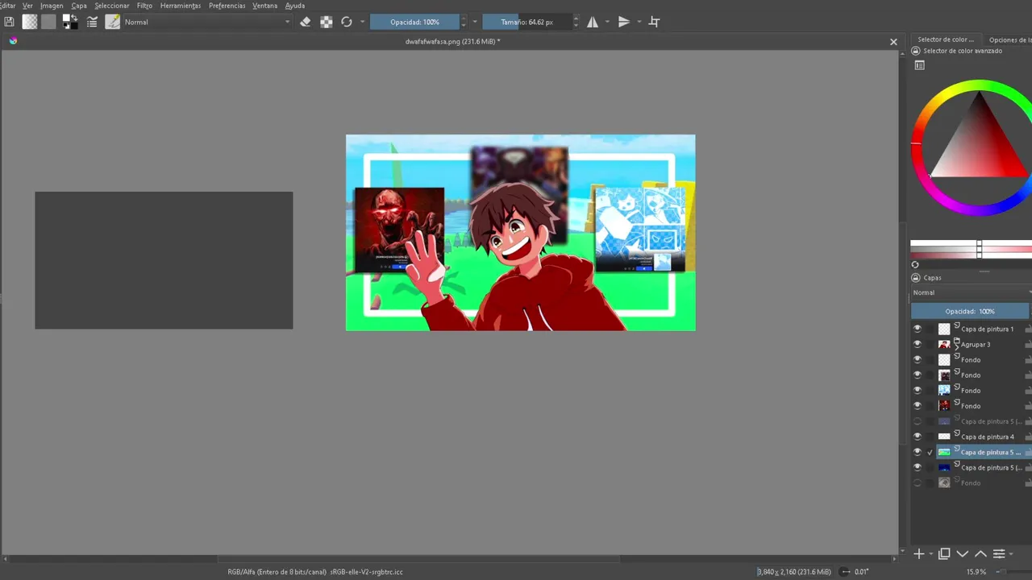Open the Filtro menu
The height and width of the screenshot is (580, 1032).
144,6
